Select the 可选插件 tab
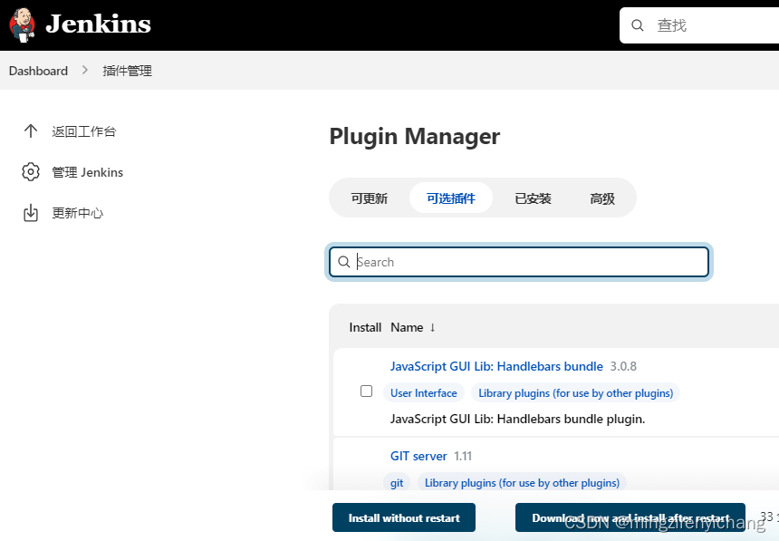779x541 pixels. 451,198
